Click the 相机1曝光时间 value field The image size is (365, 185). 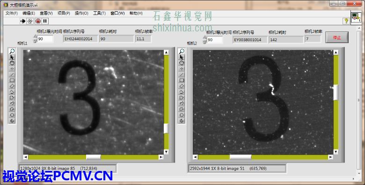(45, 39)
